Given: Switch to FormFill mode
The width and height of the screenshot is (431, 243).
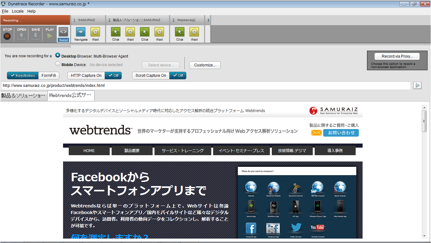Looking at the screenshot, I should pos(49,76).
